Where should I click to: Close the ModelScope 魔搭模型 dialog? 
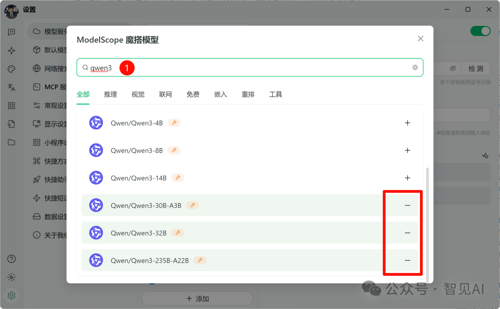[420, 38]
